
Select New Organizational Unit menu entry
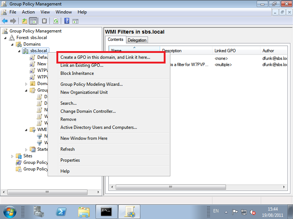pos(84,92)
